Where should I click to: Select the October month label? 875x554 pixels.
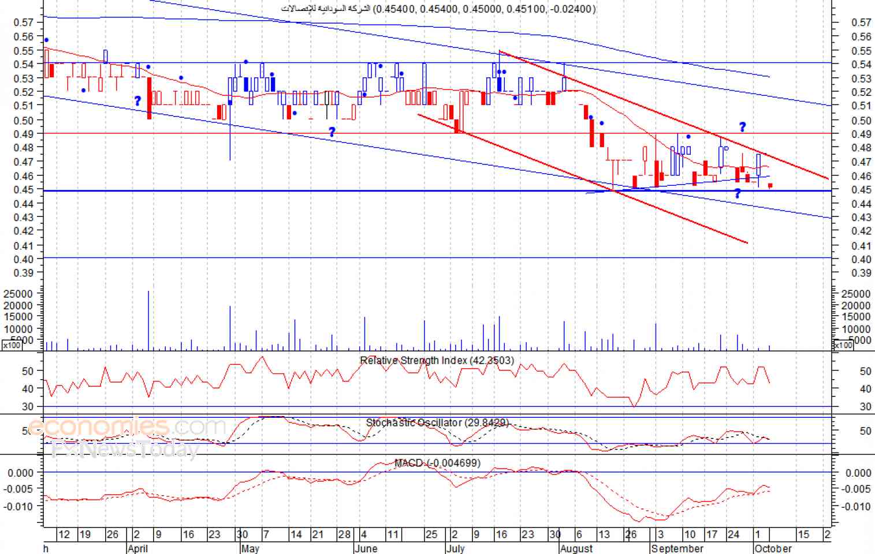coord(773,548)
